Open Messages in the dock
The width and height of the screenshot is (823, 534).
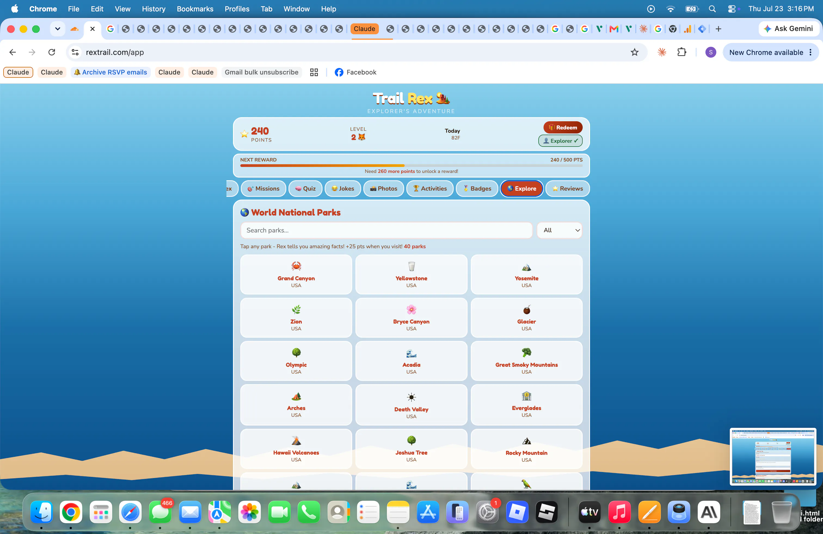click(160, 512)
